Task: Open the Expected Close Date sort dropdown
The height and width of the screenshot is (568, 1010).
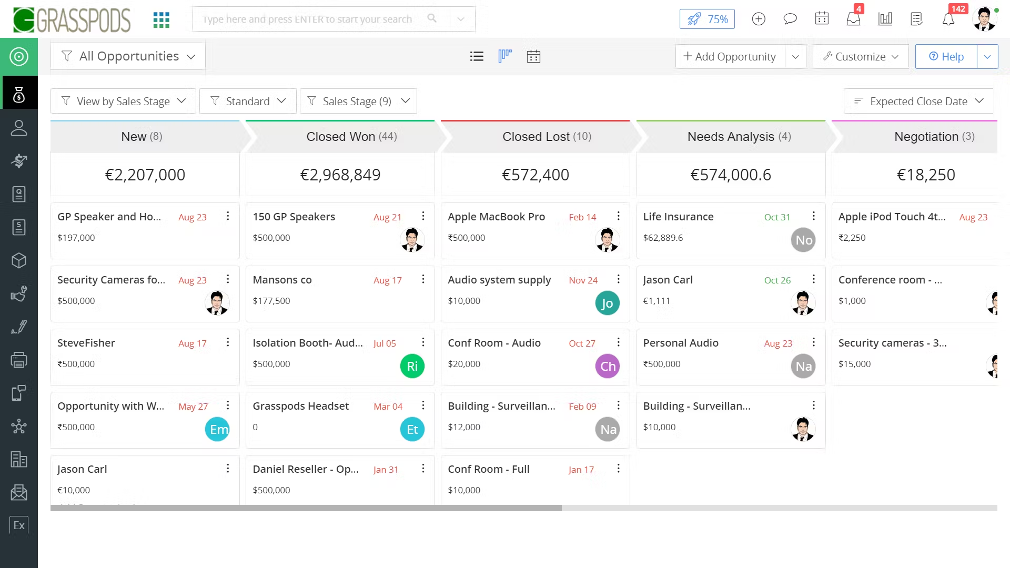Action: (918, 101)
